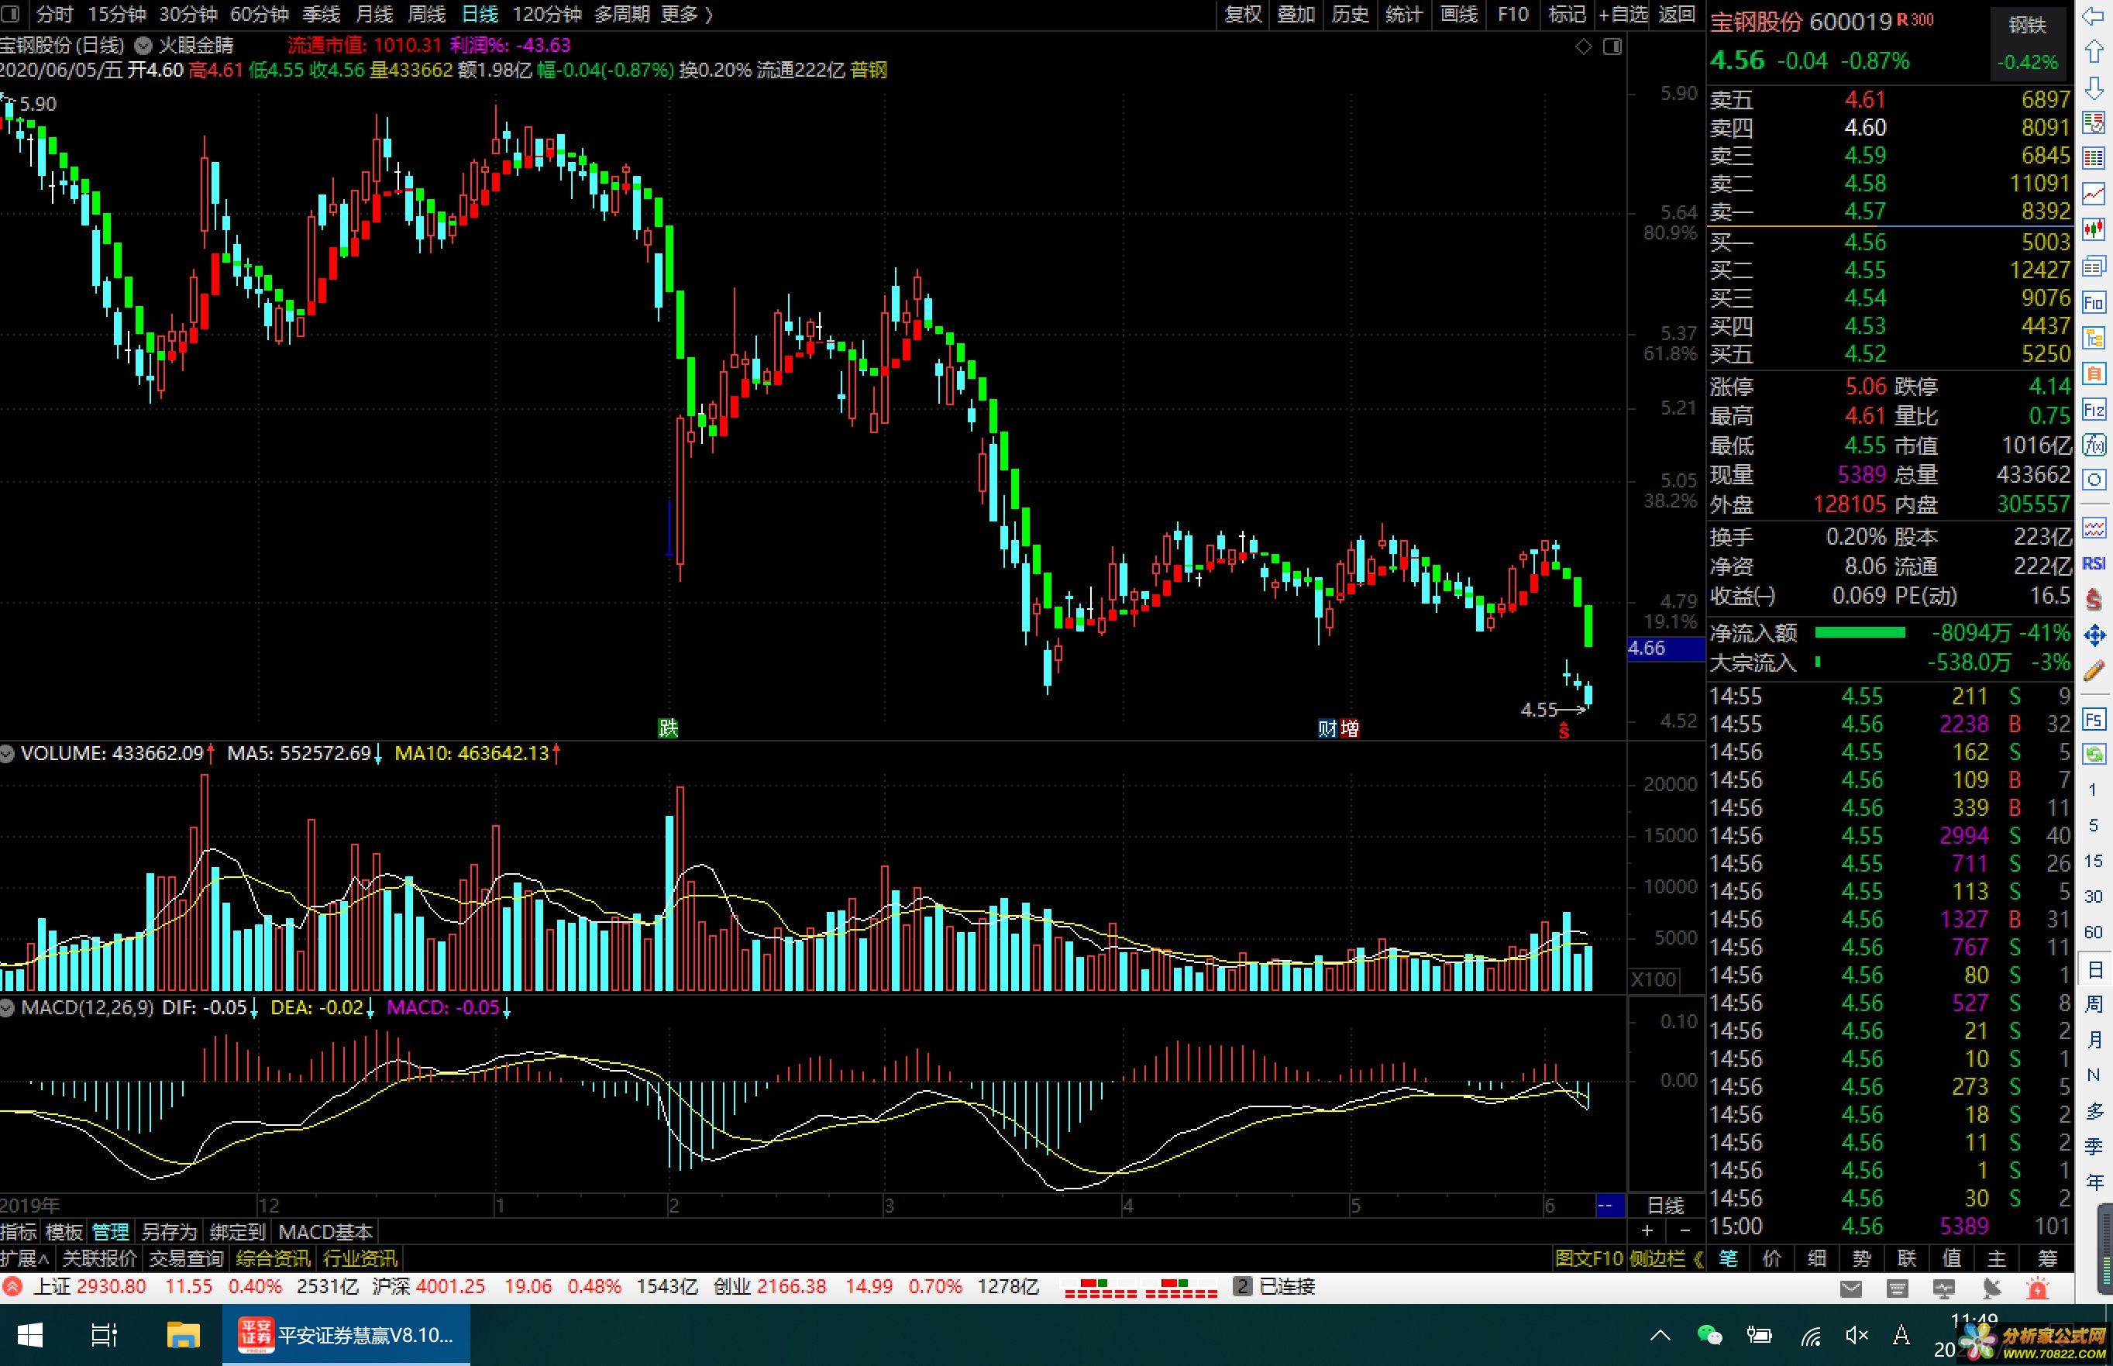Screen dimensions: 2113x1366
Task: Open the F10 company info sidebar icon
Action: coord(2094,302)
